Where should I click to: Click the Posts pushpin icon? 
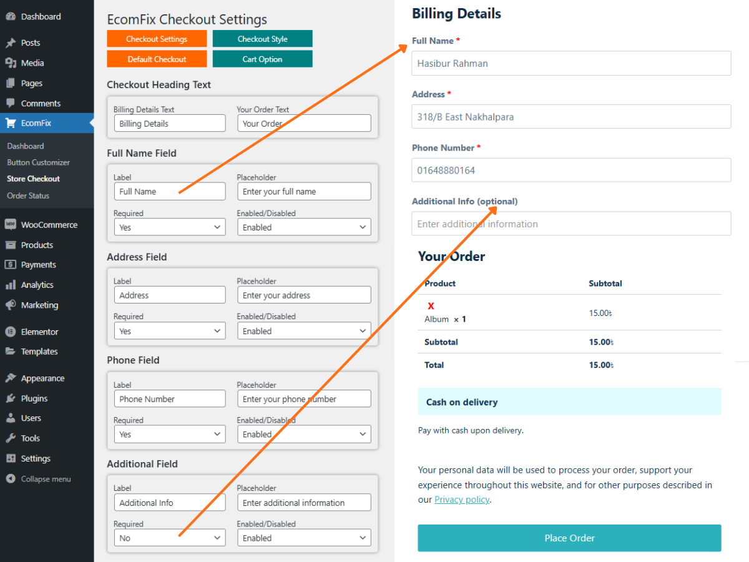pyautogui.click(x=11, y=43)
